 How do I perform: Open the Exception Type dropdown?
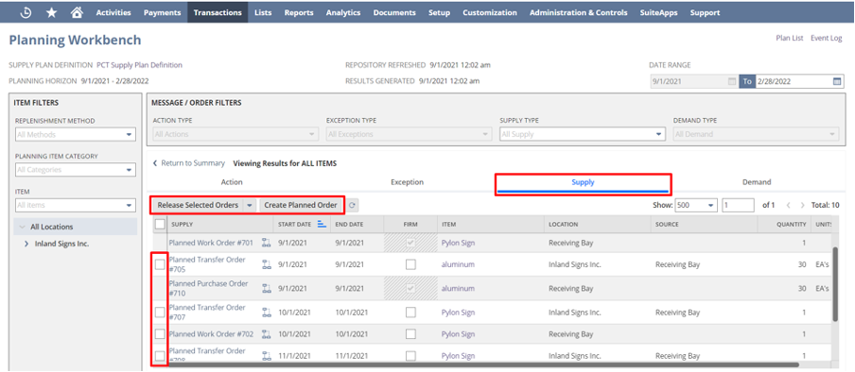pos(409,134)
